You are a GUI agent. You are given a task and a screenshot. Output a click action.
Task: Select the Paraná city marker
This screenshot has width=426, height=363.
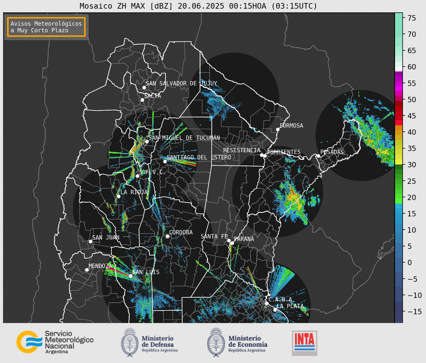click(232, 243)
